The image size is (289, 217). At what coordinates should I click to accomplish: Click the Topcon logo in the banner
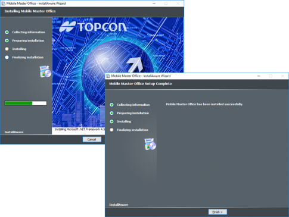click(93, 27)
